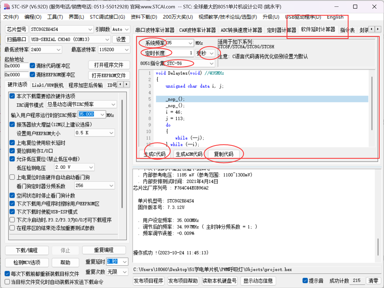Click 发布项目程序 button
384x288 pixels.
coord(149,281)
